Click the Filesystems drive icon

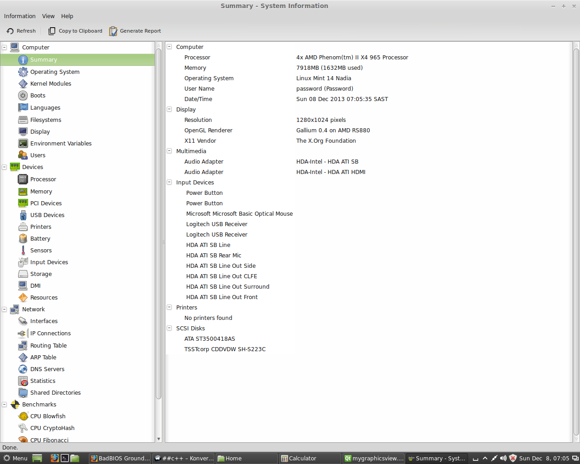point(23,120)
